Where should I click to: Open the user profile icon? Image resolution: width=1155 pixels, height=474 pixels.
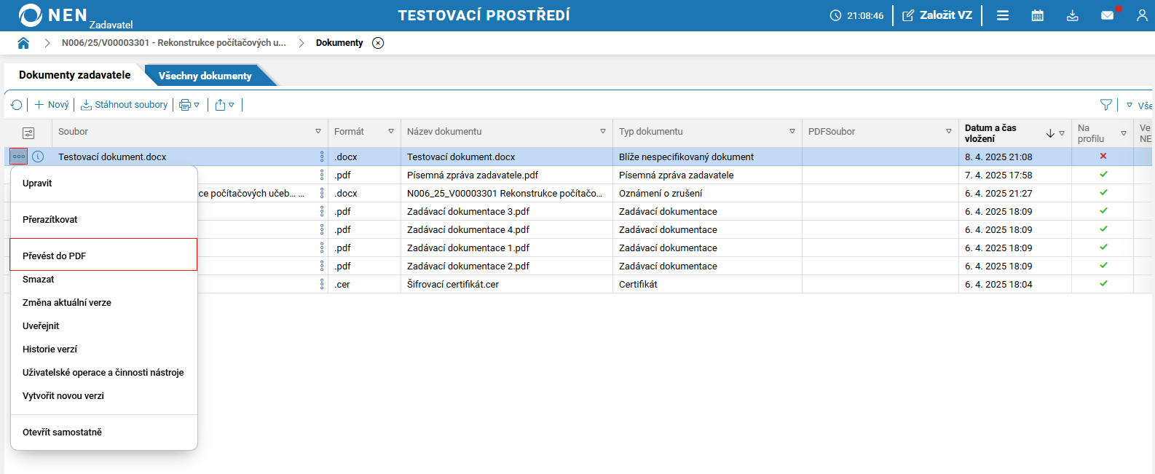pos(1142,15)
